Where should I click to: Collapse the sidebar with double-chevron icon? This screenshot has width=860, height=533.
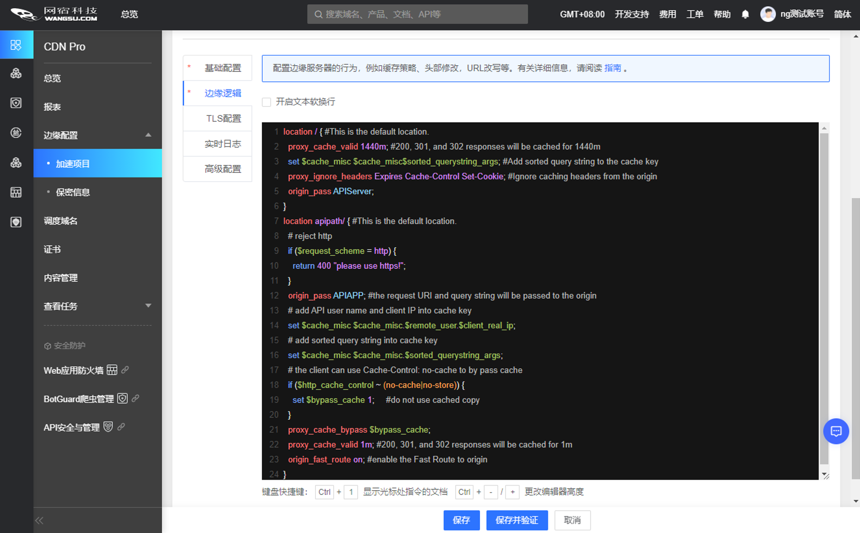click(39, 521)
